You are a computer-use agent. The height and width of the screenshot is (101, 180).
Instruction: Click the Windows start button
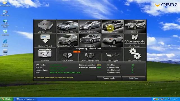pos(7,99)
